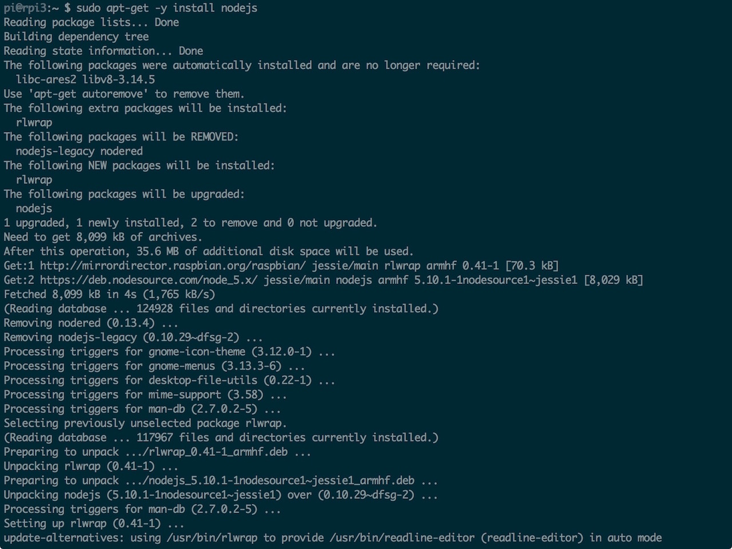This screenshot has height=549, width=732.
Task: Click the 'apt-get autoremove' quoted text
Action: (x=89, y=94)
